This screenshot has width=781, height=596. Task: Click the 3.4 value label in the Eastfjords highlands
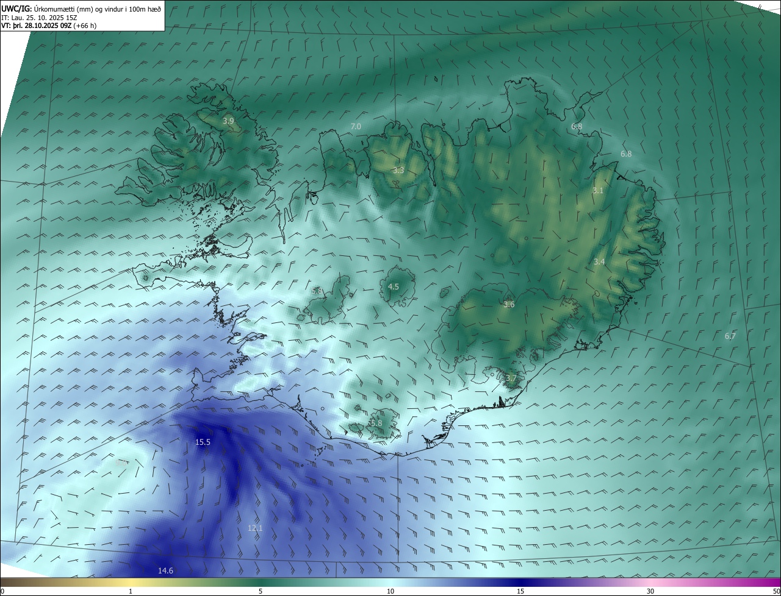pyautogui.click(x=599, y=262)
